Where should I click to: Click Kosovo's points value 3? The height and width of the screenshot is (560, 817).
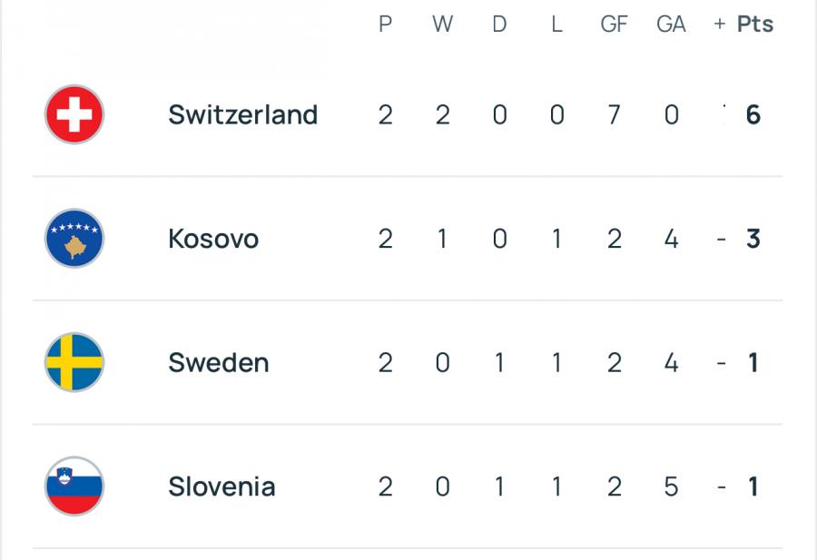753,239
